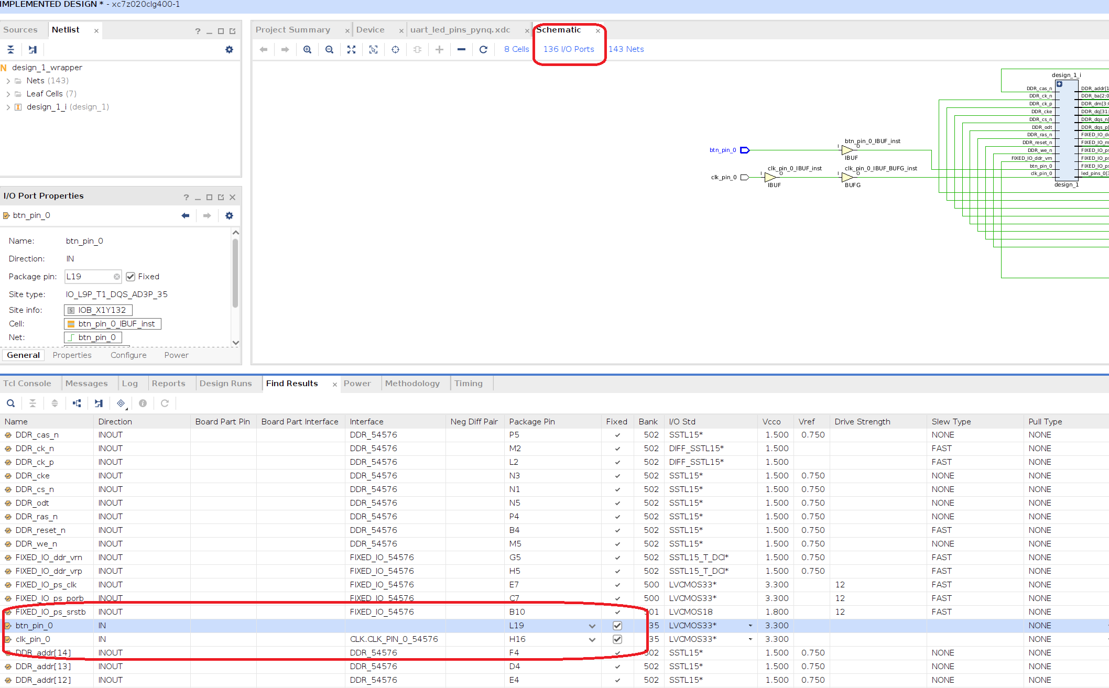
Task: Open the Project Summary tab
Action: pos(293,30)
